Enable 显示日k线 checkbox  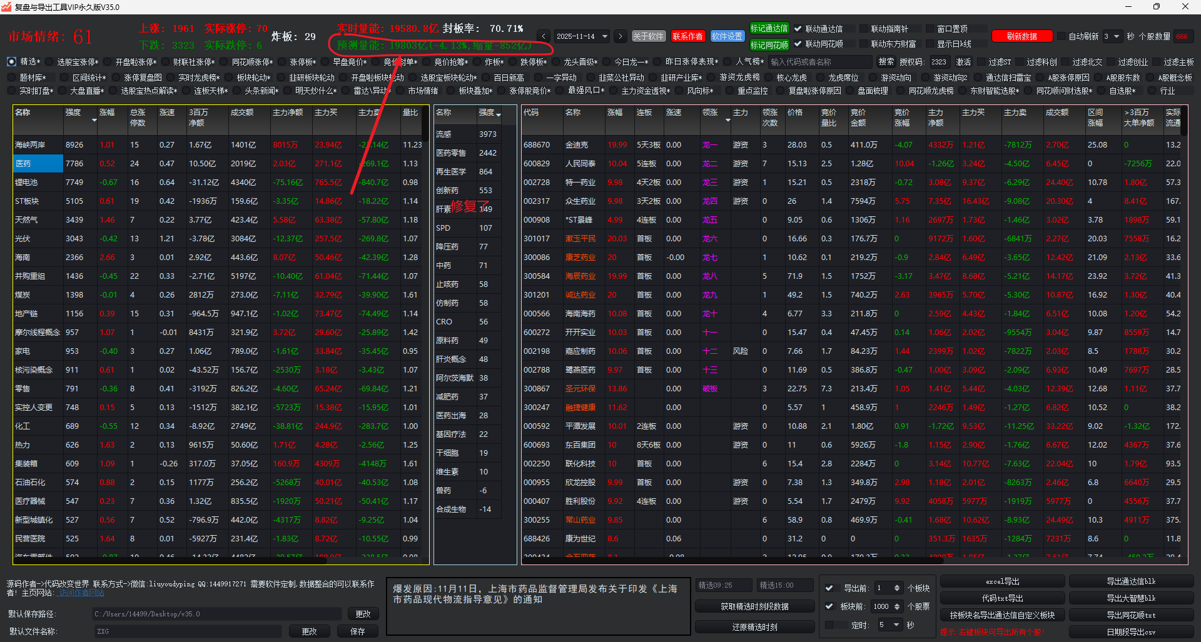coord(930,44)
